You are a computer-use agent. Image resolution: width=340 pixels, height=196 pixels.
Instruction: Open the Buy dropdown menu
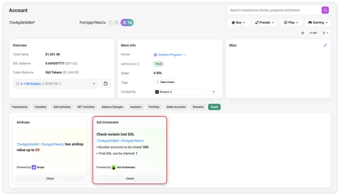coord(238,22)
